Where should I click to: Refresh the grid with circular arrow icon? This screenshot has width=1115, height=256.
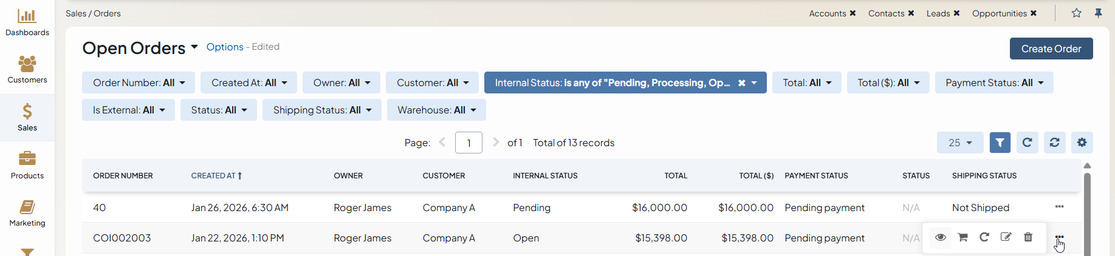pyautogui.click(x=1027, y=143)
